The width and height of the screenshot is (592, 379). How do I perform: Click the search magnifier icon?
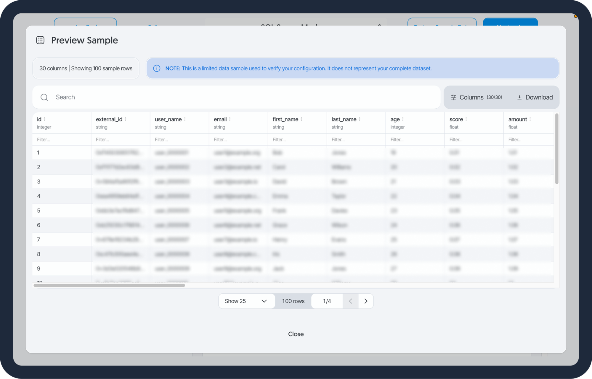pyautogui.click(x=44, y=97)
